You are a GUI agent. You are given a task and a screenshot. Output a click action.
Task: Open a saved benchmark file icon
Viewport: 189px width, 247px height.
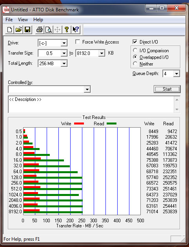18,29
